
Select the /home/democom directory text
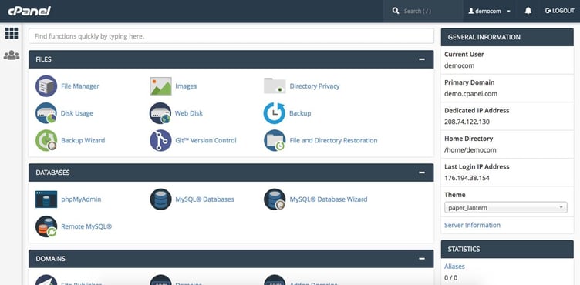(x=470, y=150)
